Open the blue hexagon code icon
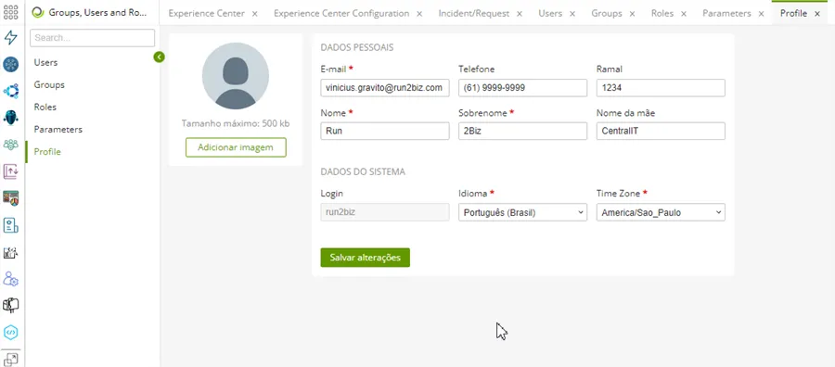Viewport: 835px width, 367px height. tap(10, 333)
